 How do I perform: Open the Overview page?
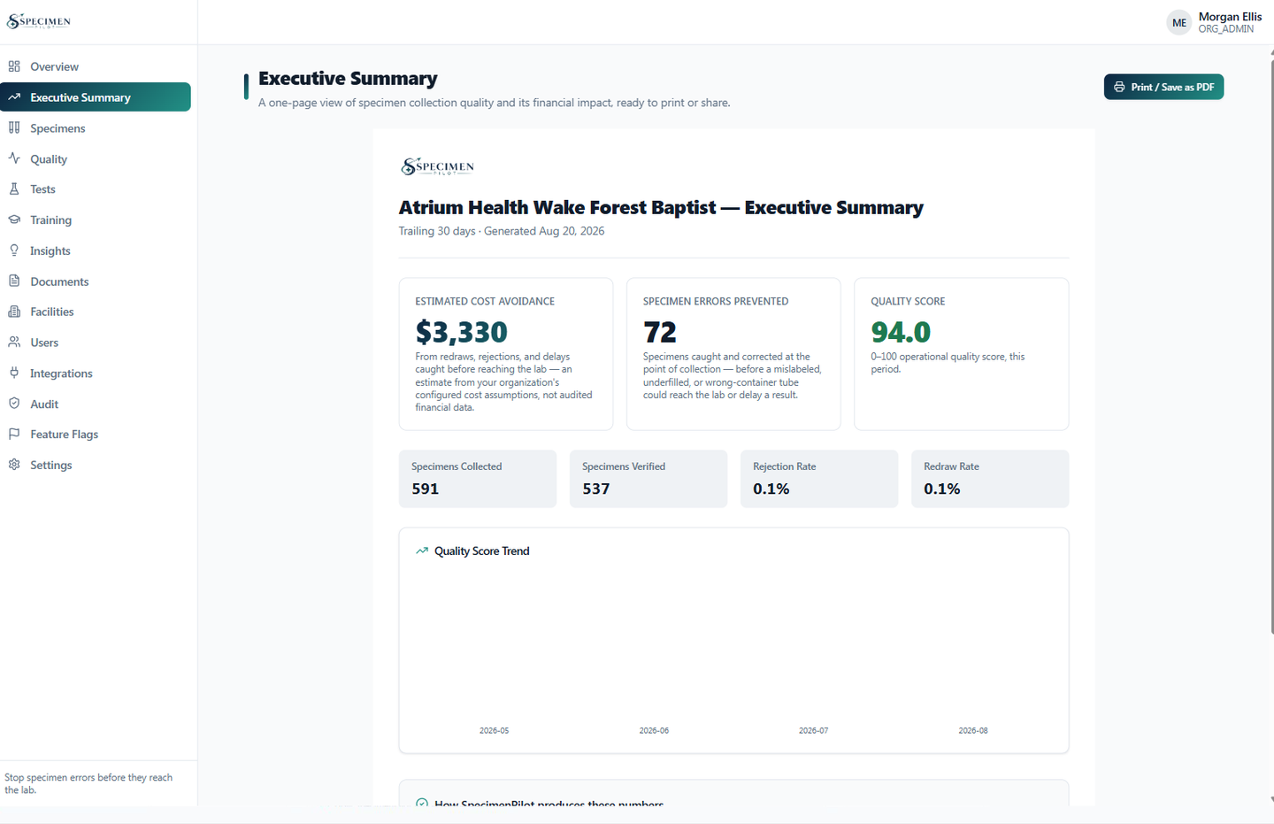[96, 66]
